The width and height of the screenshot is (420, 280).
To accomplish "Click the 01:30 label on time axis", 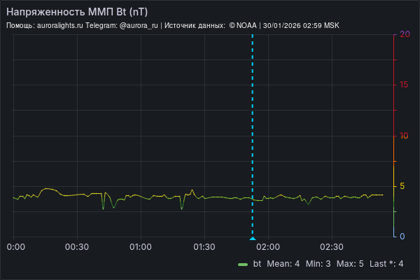I will [x=204, y=247].
